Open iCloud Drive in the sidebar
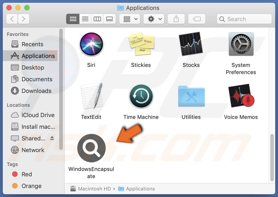This screenshot has width=278, height=197. [30, 115]
